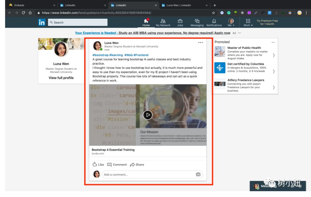Click the #Frontend hashtag
This screenshot has height=197, width=311.
tap(141, 55)
